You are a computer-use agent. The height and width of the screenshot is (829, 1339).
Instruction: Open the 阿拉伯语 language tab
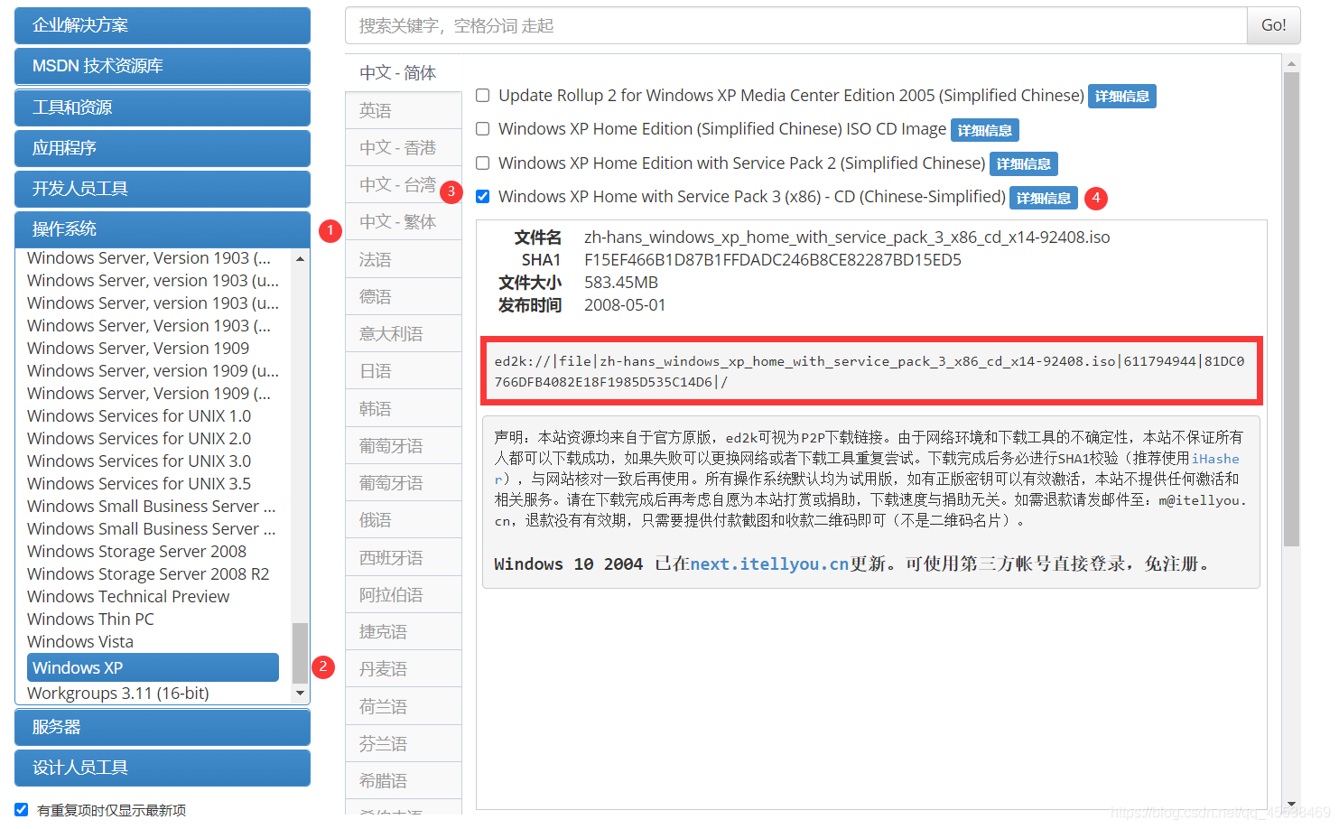403,594
